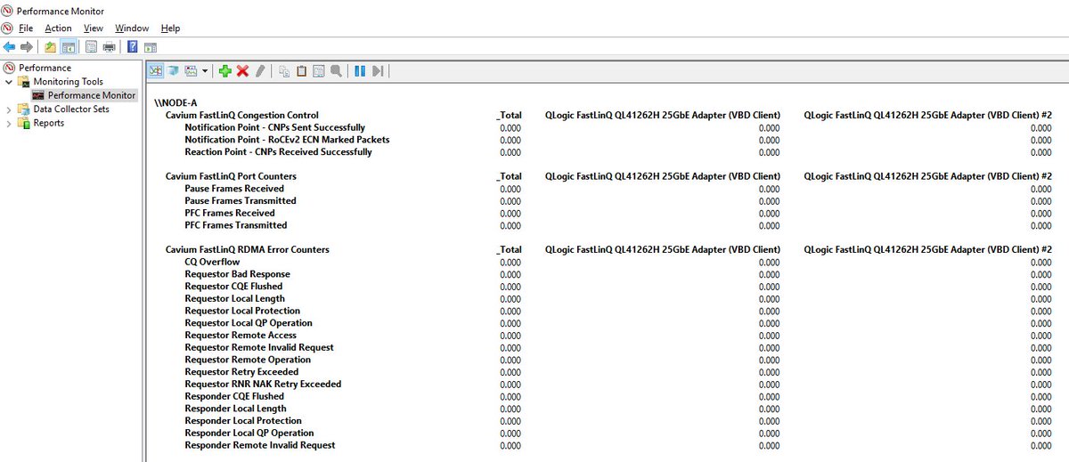Click the Up one level folder icon
Viewport: 1069px width, 462px height.
pos(51,46)
